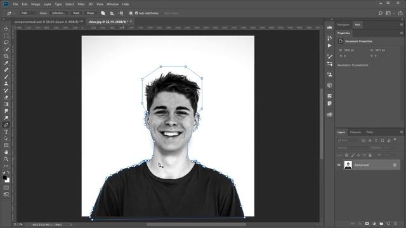Select the Crop tool

tap(6, 56)
